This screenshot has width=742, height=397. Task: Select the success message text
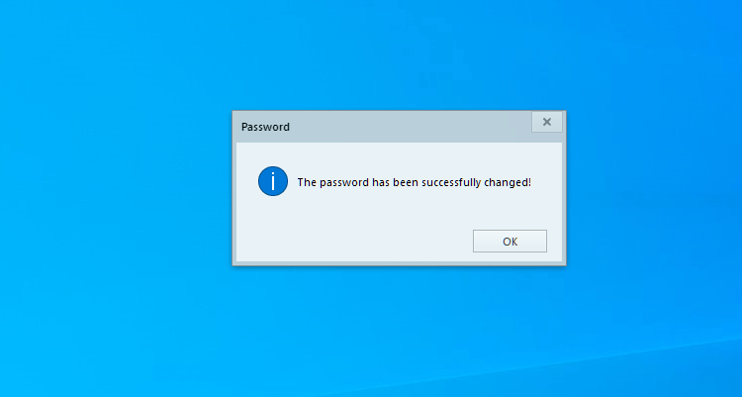pyautogui.click(x=415, y=182)
